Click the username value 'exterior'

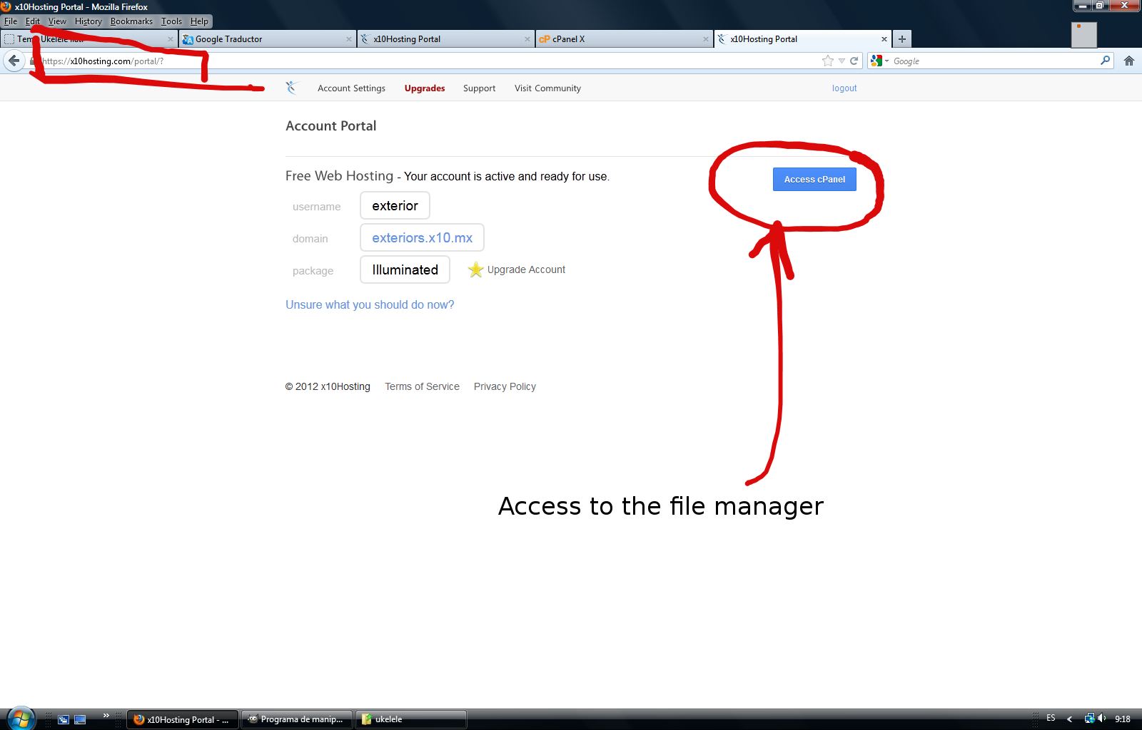[395, 205]
